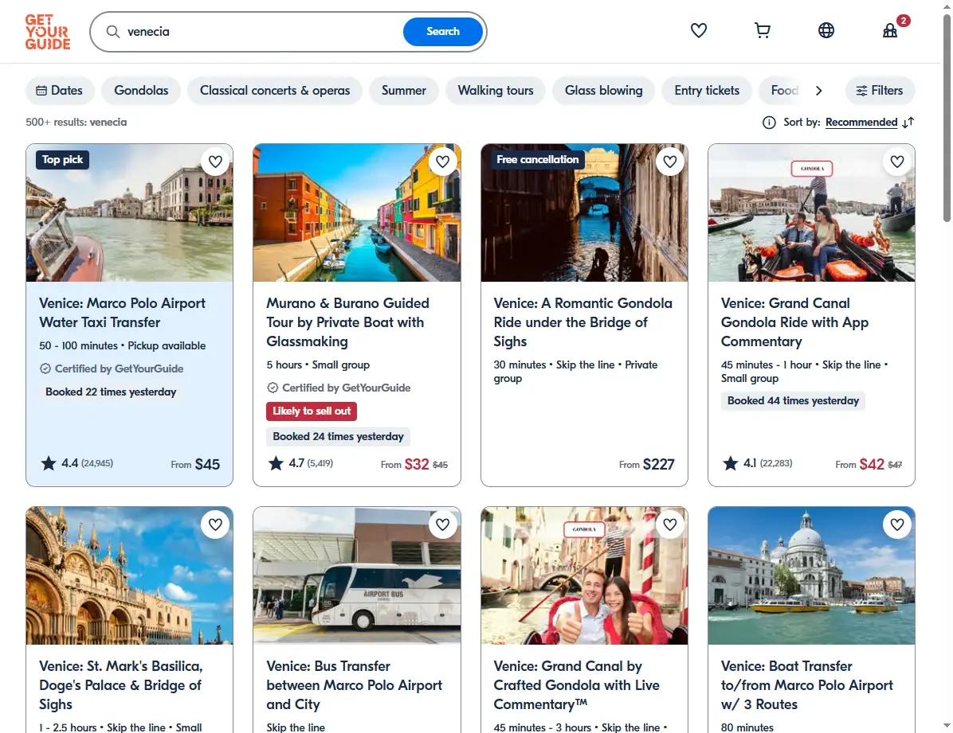Save Marco Polo Water Taxi Transfer to wishlist
The width and height of the screenshot is (953, 733).
pos(215,162)
